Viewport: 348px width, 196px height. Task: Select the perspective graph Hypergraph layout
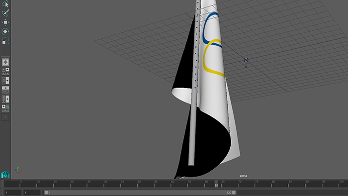[x=5, y=108]
